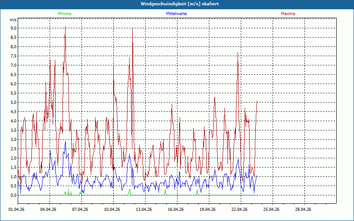Click the 22.04.26 date on the x-axis
The height and width of the screenshot is (221, 354).
240,210
